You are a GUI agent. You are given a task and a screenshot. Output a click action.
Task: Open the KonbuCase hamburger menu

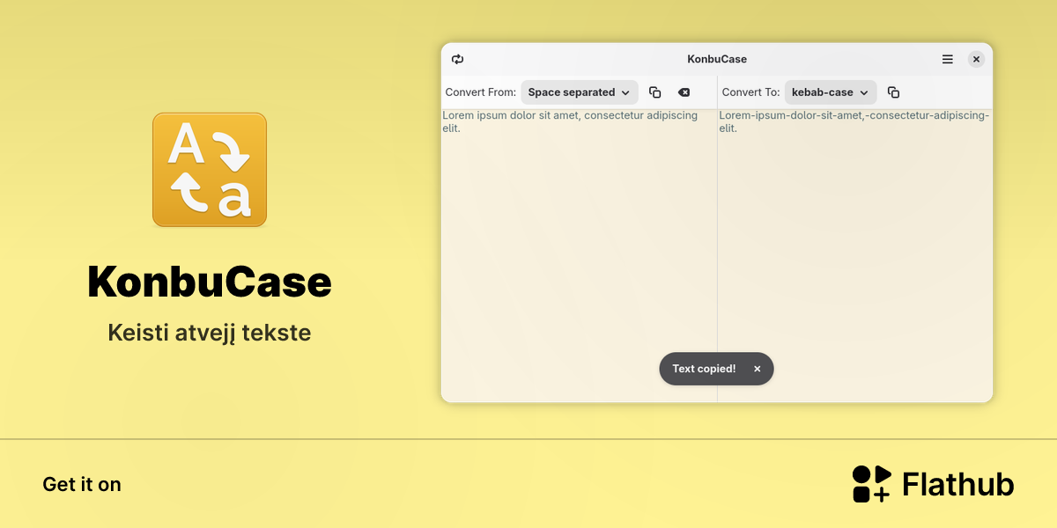pos(948,60)
